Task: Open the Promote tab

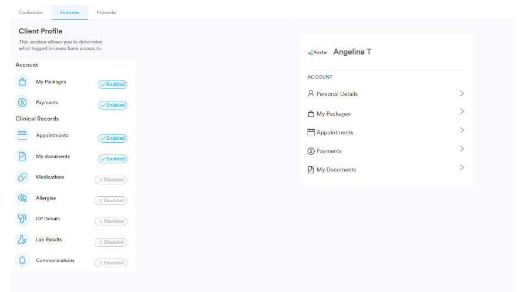Action: pos(106,12)
